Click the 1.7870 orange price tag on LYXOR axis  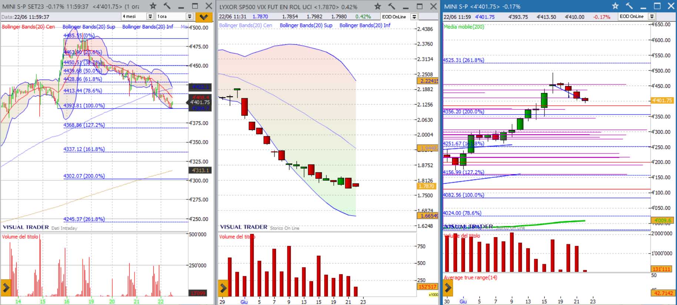pos(427,186)
